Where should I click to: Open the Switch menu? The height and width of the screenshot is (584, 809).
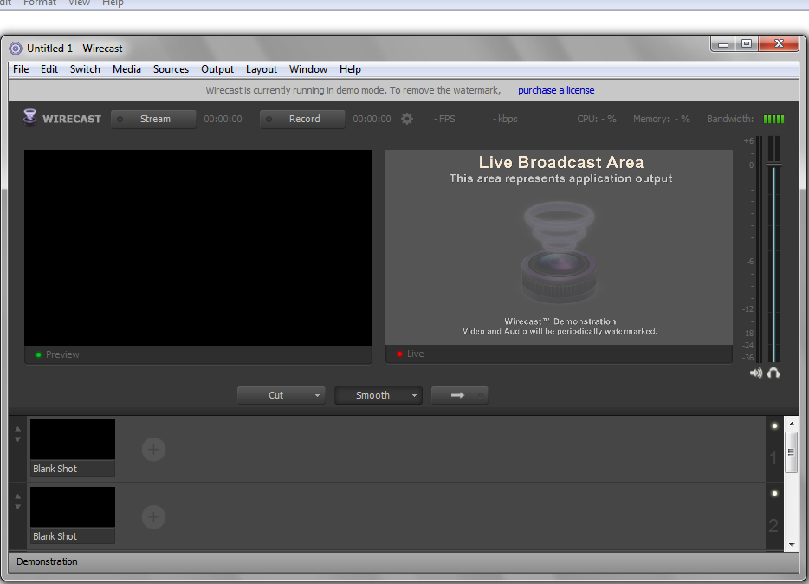click(85, 69)
